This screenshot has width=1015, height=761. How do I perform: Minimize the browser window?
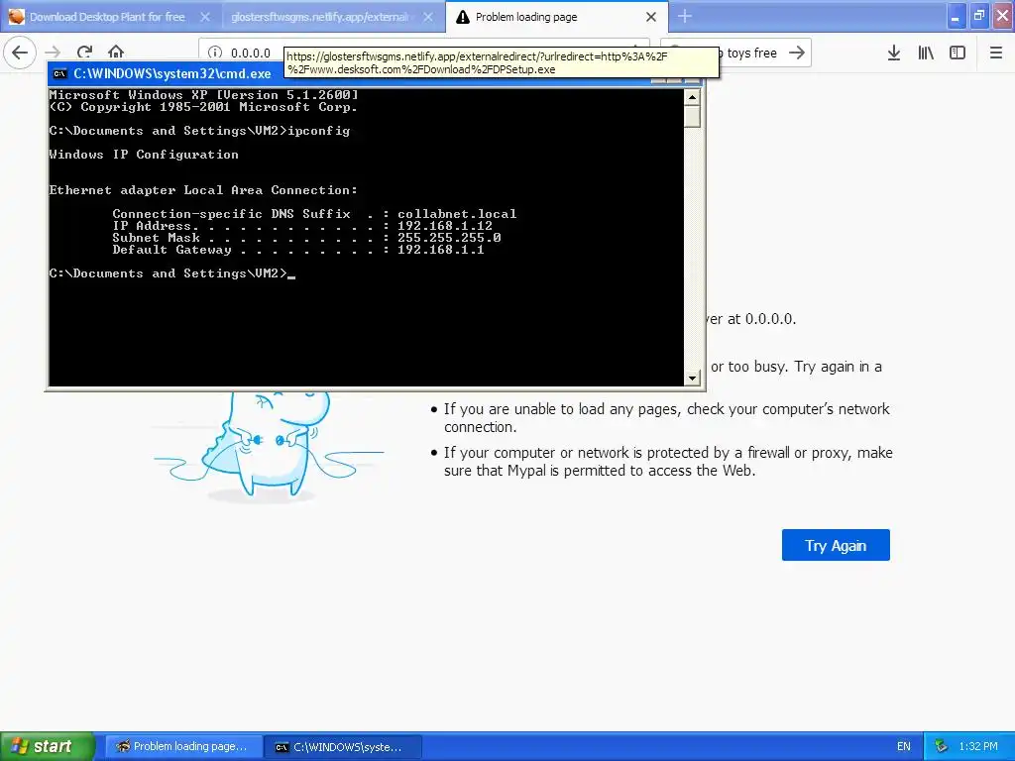click(x=956, y=16)
